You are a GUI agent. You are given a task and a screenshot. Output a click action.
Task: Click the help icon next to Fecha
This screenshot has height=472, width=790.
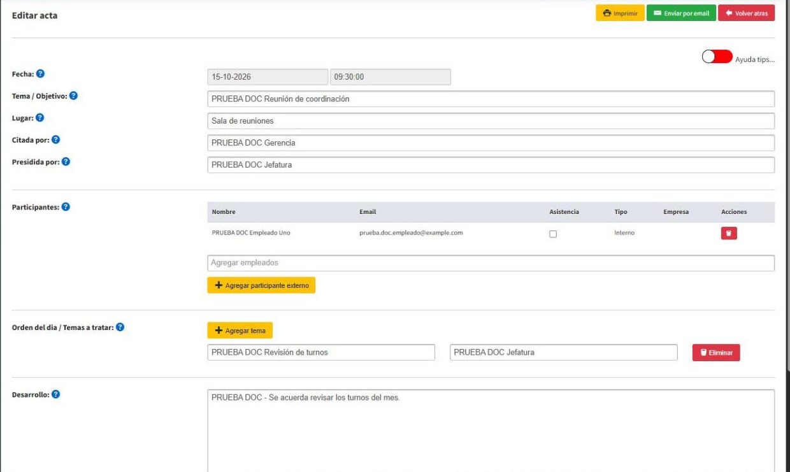(40, 74)
